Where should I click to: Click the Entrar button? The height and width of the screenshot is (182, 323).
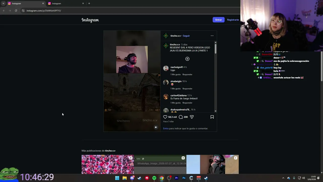point(219,20)
